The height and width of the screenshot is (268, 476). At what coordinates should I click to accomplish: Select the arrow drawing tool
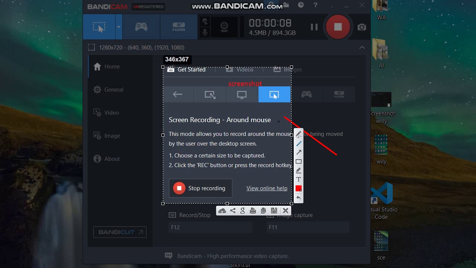[299, 152]
